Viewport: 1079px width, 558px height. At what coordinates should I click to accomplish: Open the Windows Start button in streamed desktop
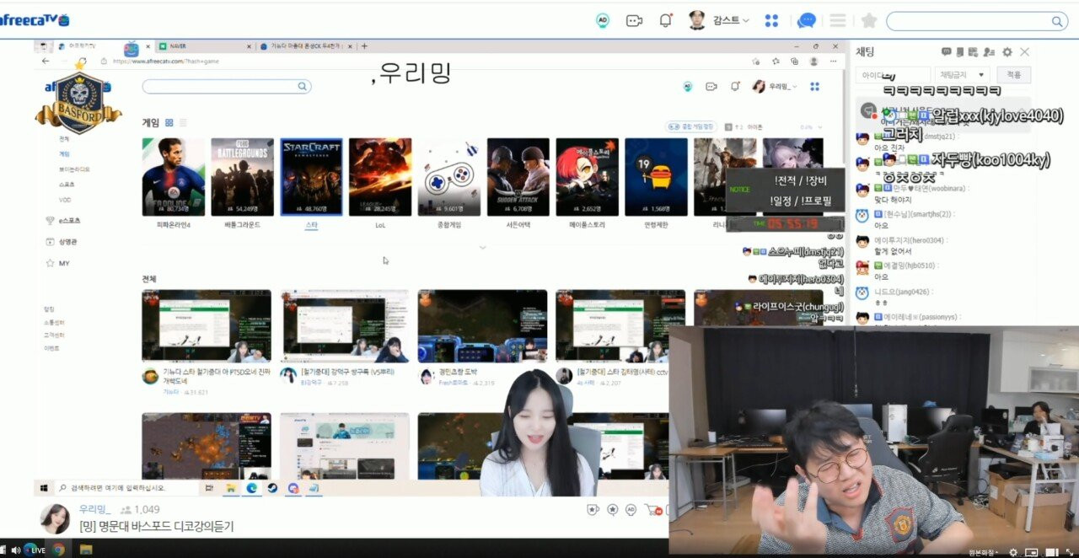pos(44,487)
